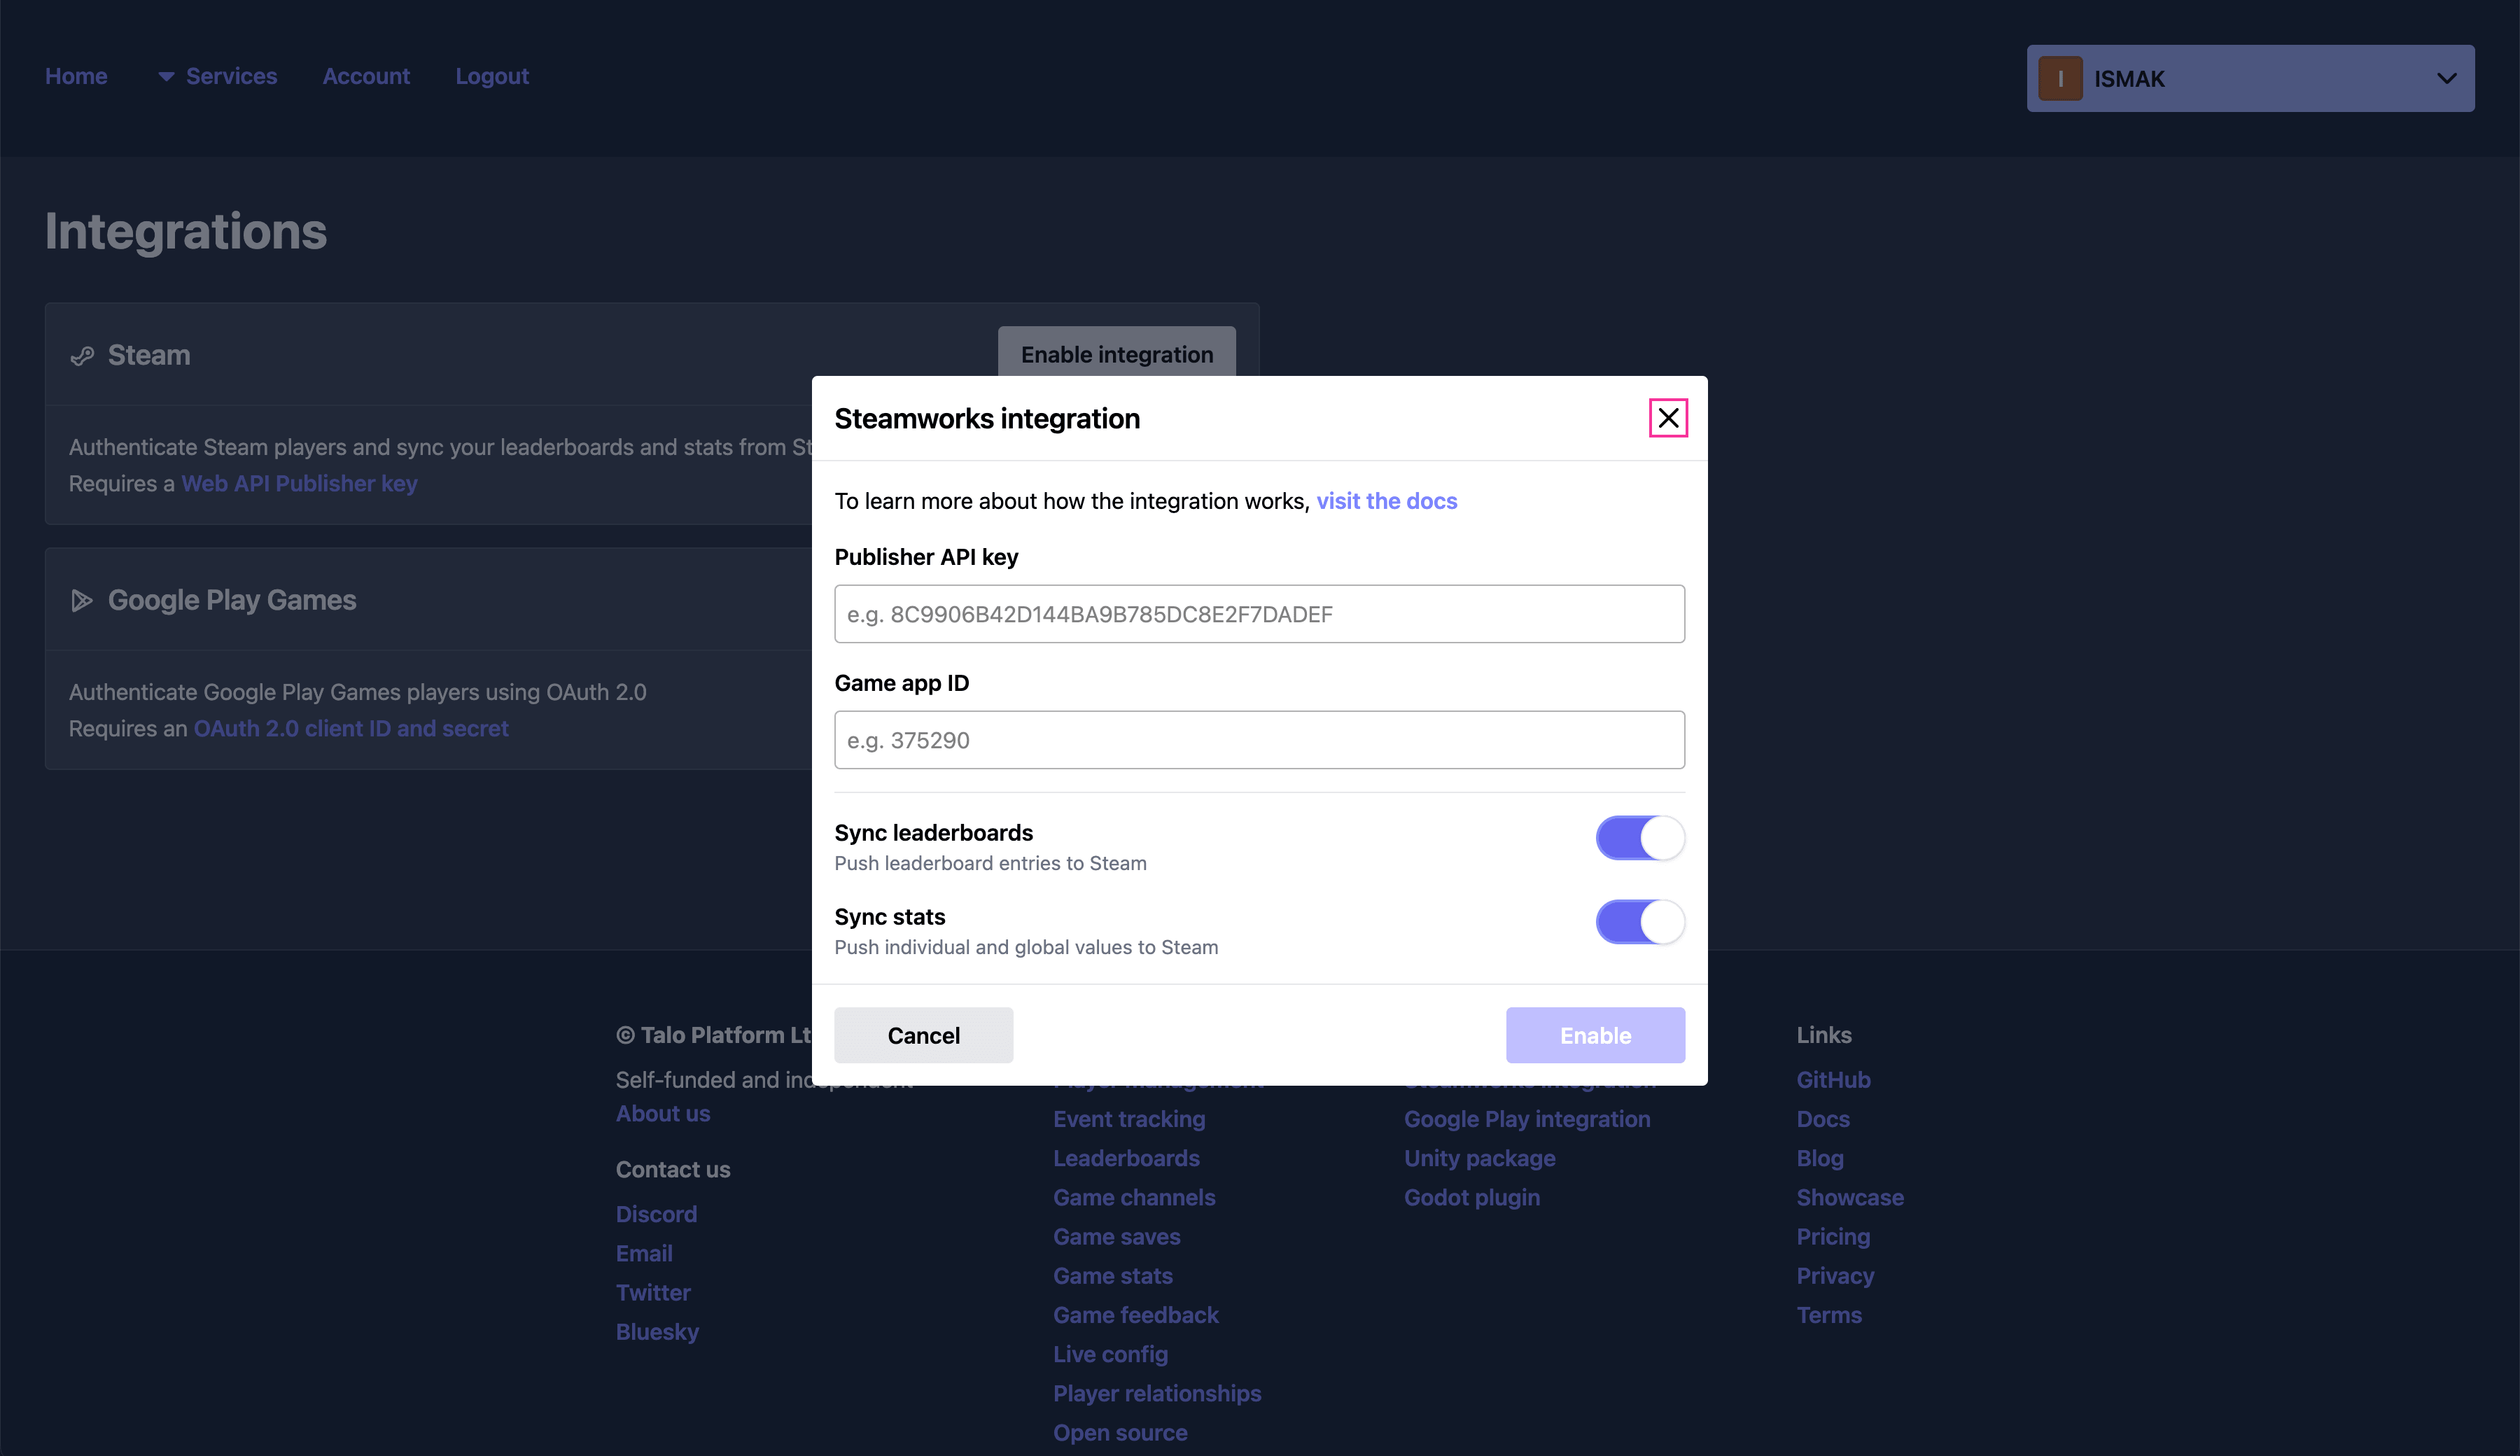Click the Publisher API key input field
Screen dimensions: 2520x1456
tap(1258, 613)
